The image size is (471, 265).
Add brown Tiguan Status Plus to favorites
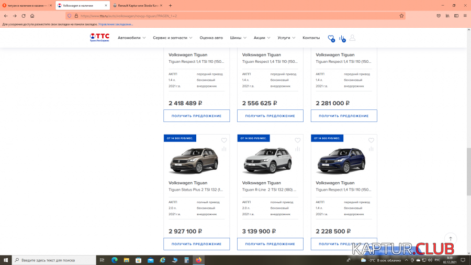tap(224, 140)
